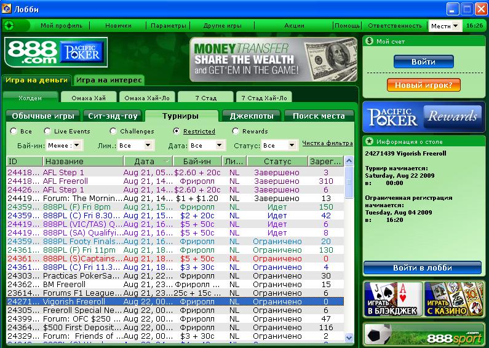Open the Ответственность menu
Screen dimensions: 489x348
point(395,26)
